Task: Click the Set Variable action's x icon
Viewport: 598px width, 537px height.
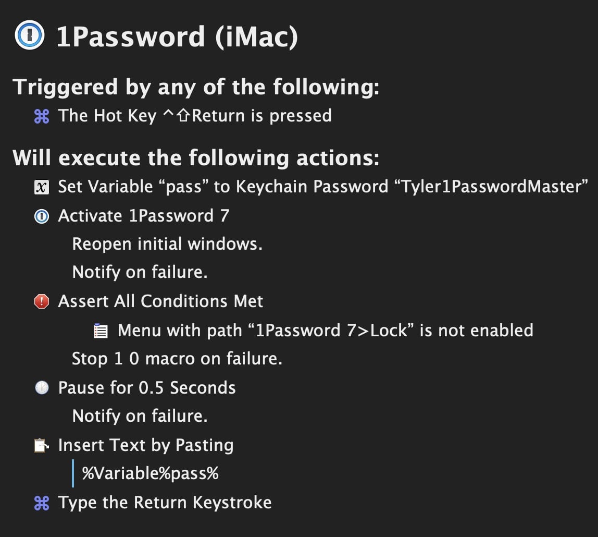Action: [42, 187]
